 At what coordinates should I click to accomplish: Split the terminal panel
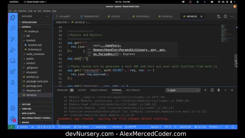point(212,90)
